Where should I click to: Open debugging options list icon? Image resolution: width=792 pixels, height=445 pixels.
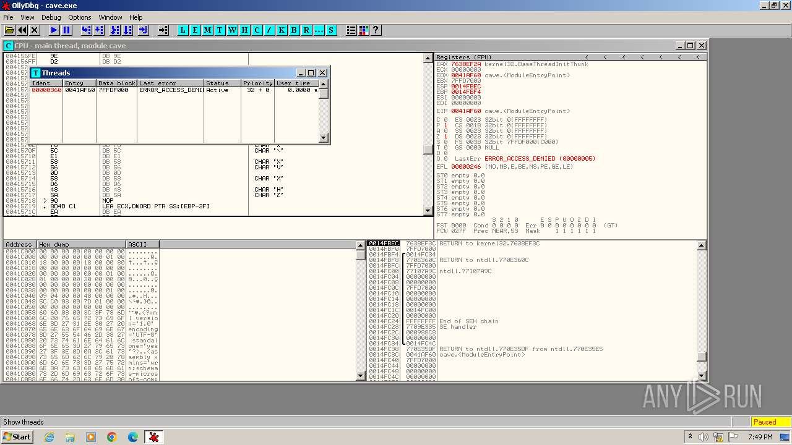click(x=351, y=30)
